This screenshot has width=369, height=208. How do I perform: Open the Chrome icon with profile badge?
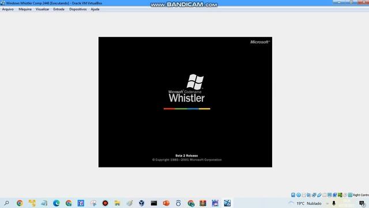point(191,203)
